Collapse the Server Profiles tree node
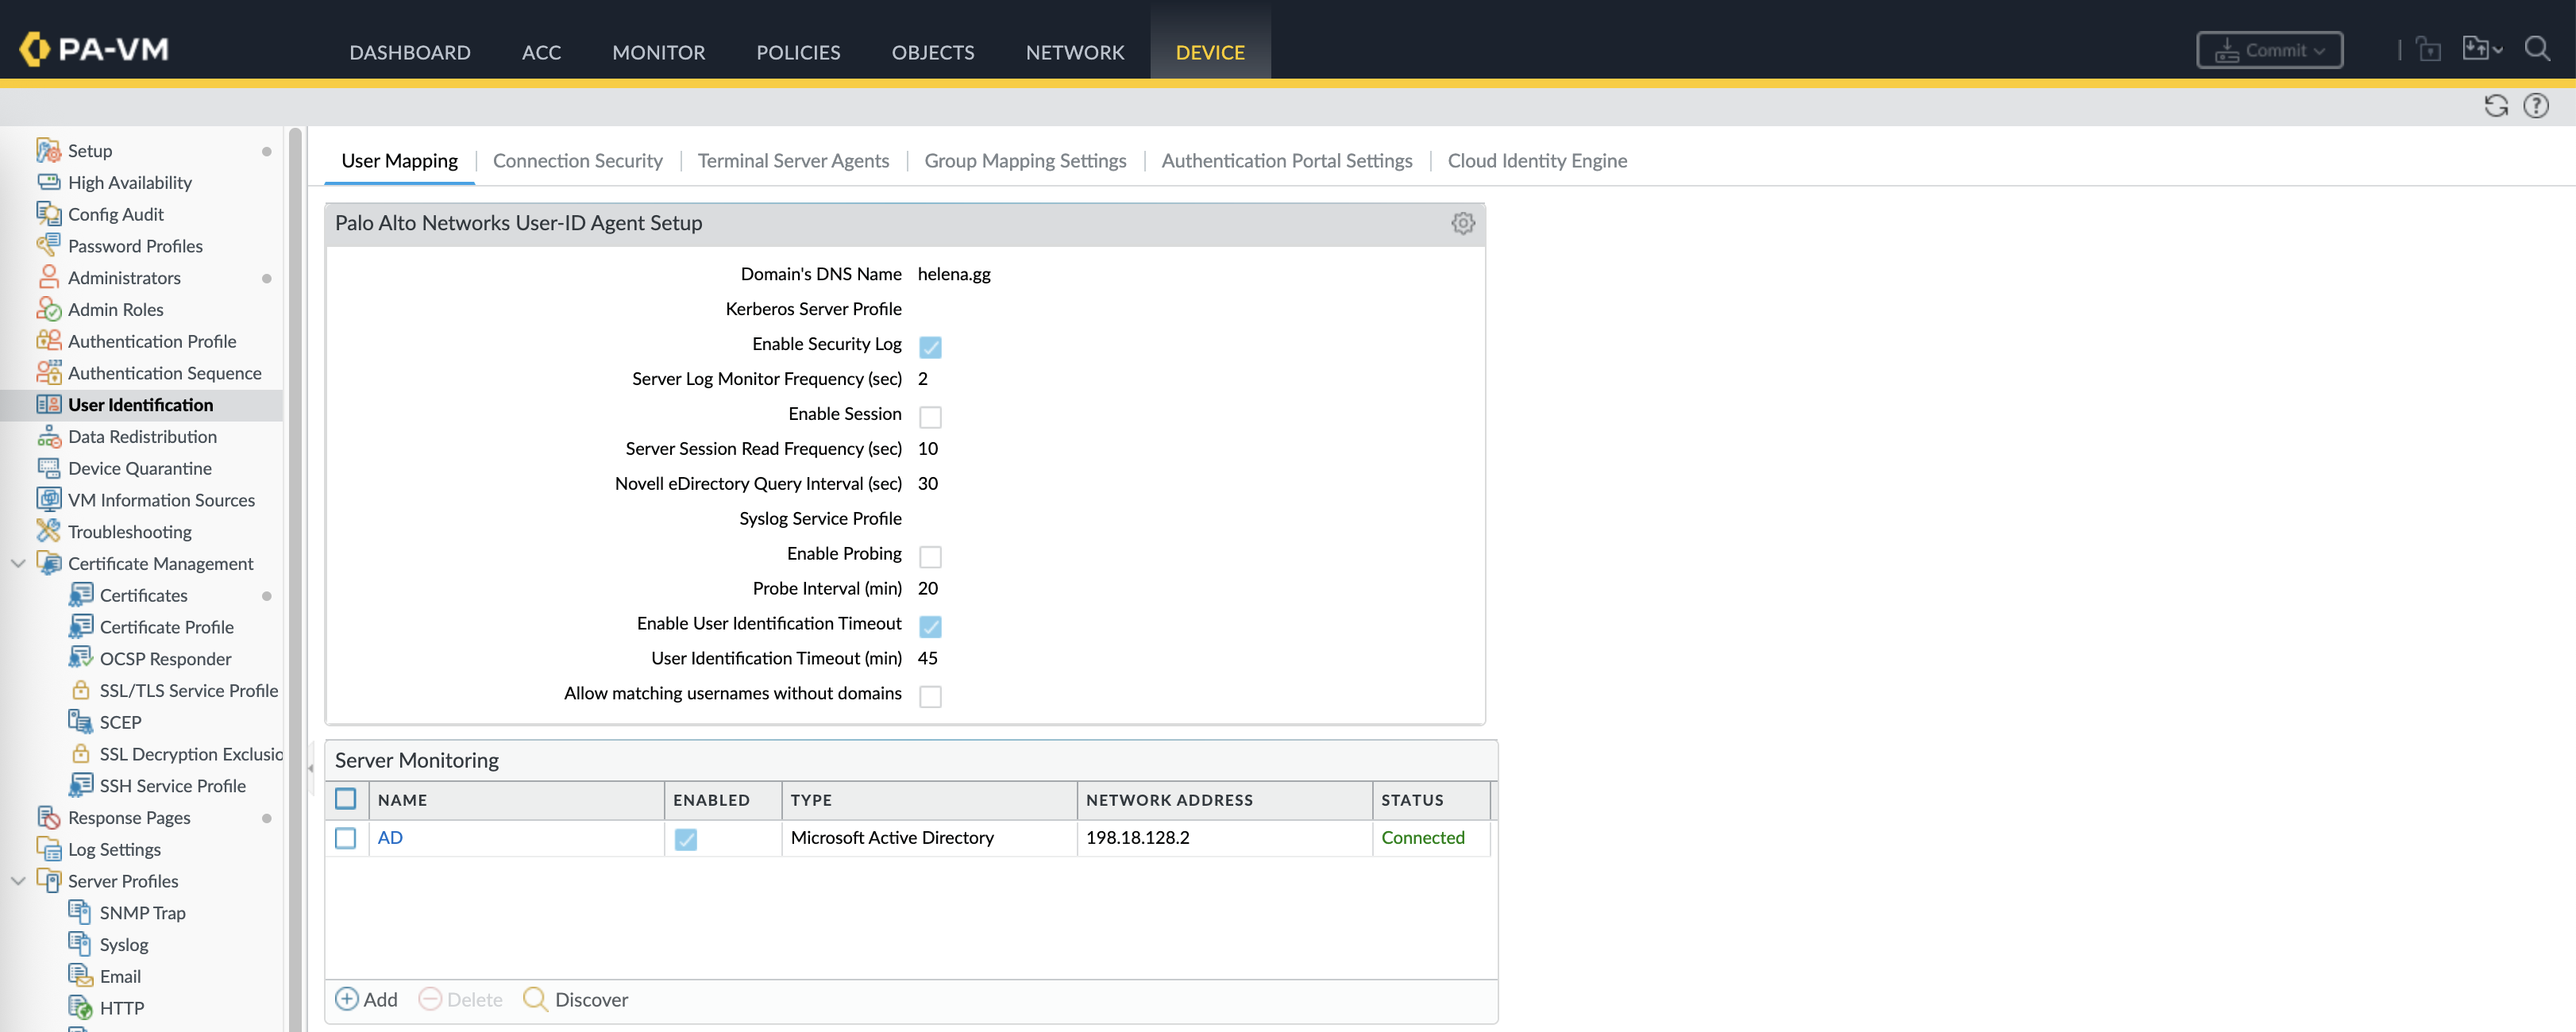 pos(18,881)
